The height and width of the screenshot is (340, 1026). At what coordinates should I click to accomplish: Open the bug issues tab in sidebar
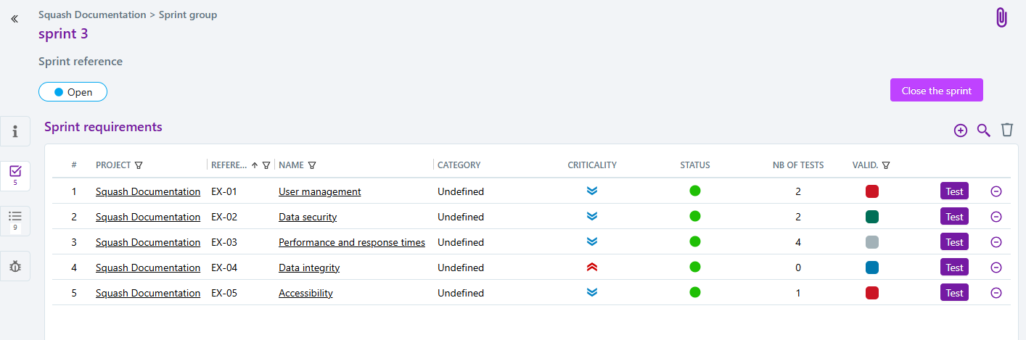tap(15, 266)
